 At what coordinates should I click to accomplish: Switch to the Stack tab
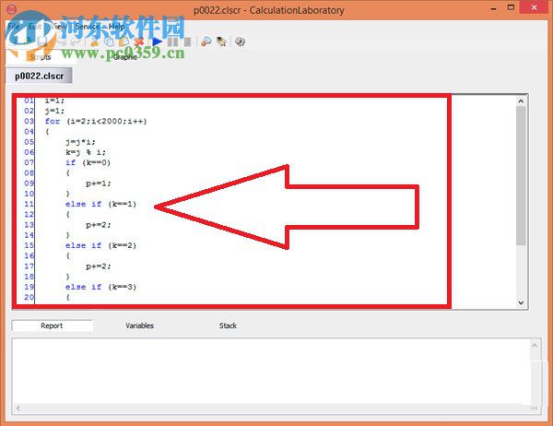228,325
